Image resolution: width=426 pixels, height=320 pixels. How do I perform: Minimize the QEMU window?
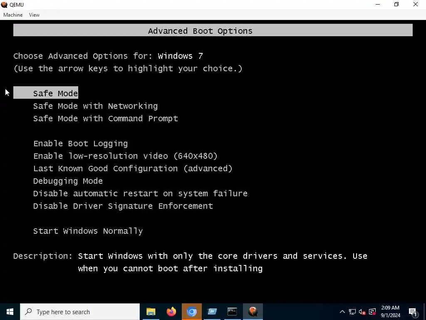pos(378,5)
